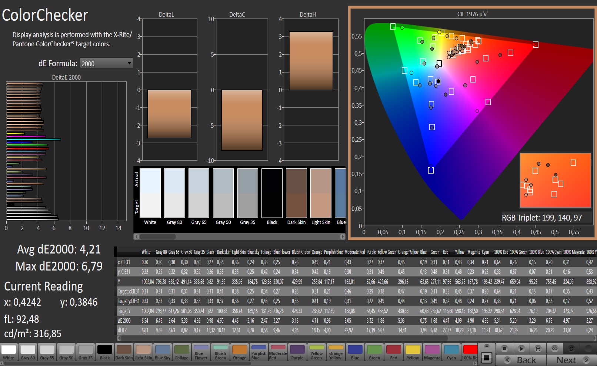
Task: Click the large black square pattern icon
Action: 487,358
